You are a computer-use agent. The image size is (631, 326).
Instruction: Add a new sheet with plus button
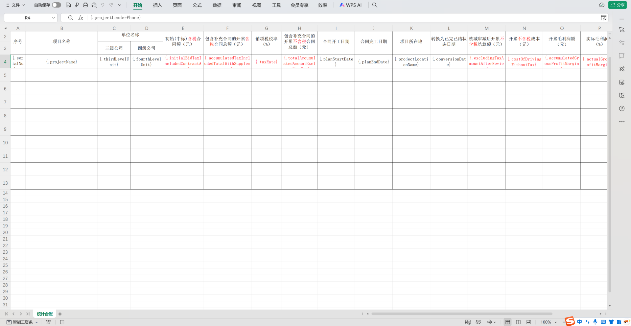point(60,314)
